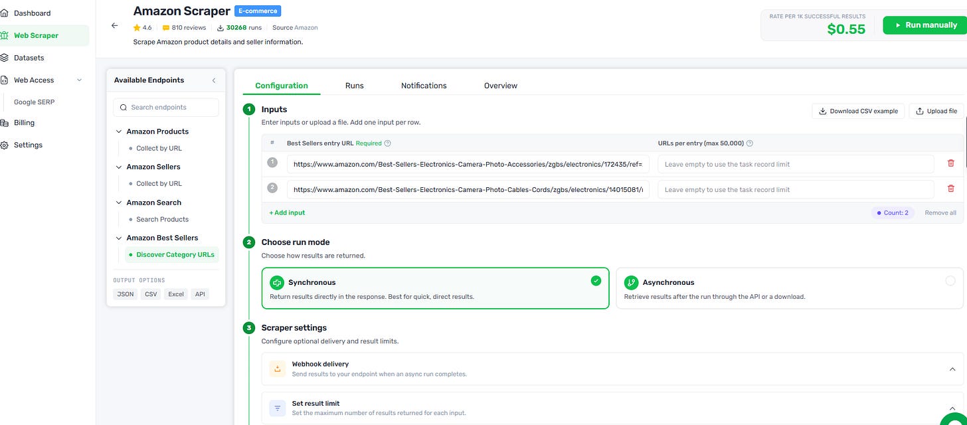Click the Webhook delivery icon

[x=278, y=369]
